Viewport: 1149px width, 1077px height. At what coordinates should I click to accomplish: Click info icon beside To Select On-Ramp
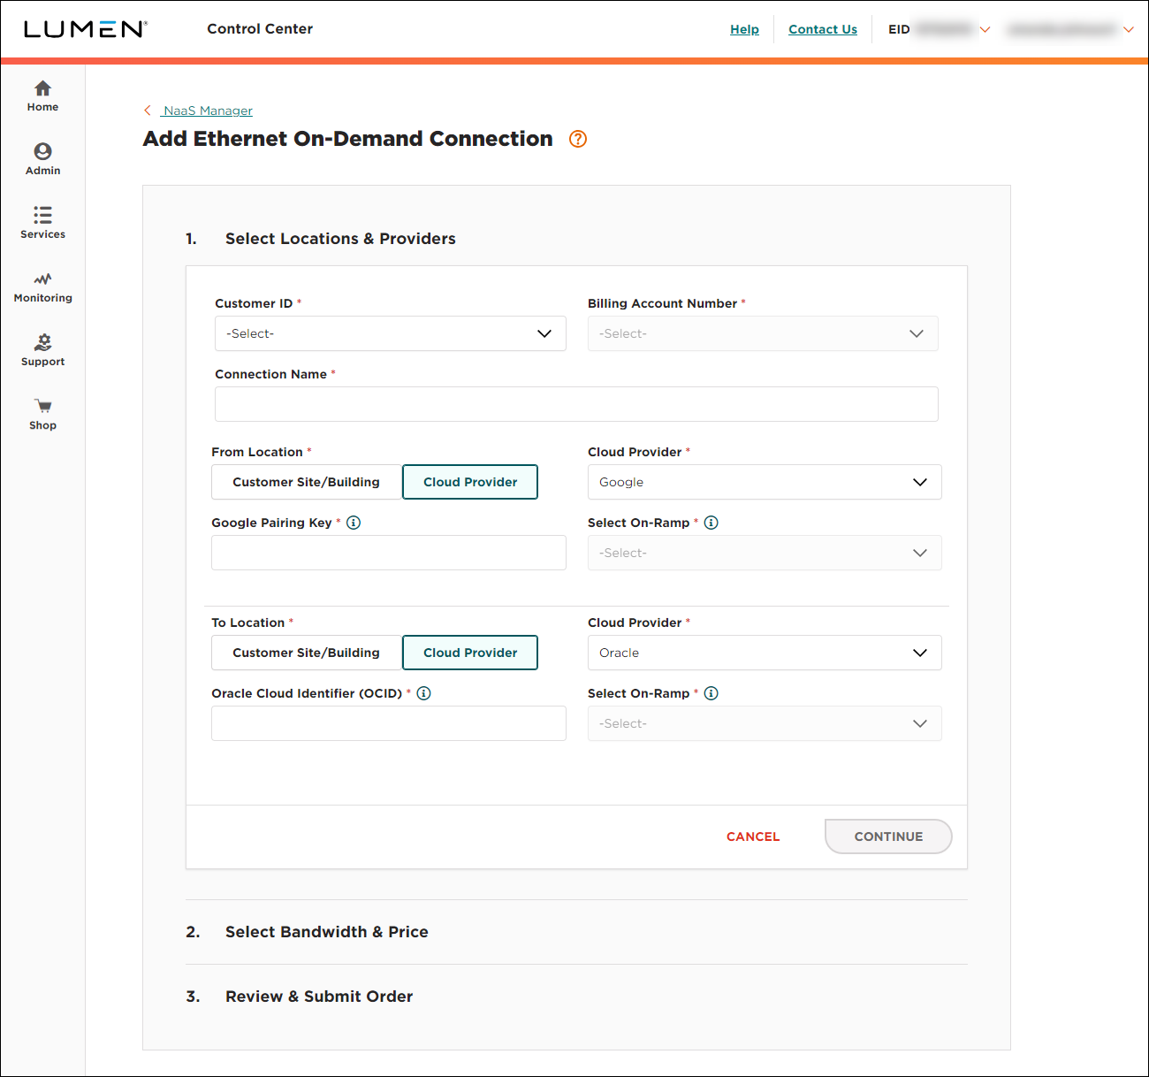coord(711,693)
